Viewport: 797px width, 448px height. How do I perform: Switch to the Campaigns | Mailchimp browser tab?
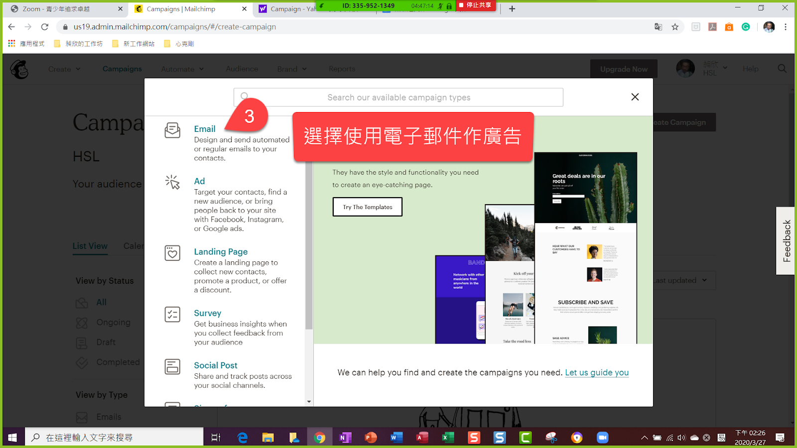(x=191, y=9)
